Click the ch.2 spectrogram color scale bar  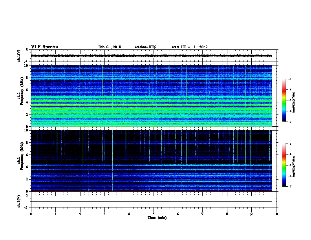point(284,165)
